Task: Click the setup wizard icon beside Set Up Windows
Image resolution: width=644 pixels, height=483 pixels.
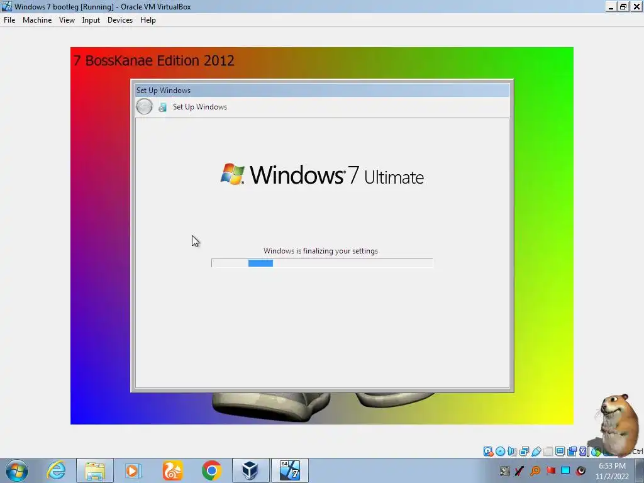Action: tap(163, 107)
